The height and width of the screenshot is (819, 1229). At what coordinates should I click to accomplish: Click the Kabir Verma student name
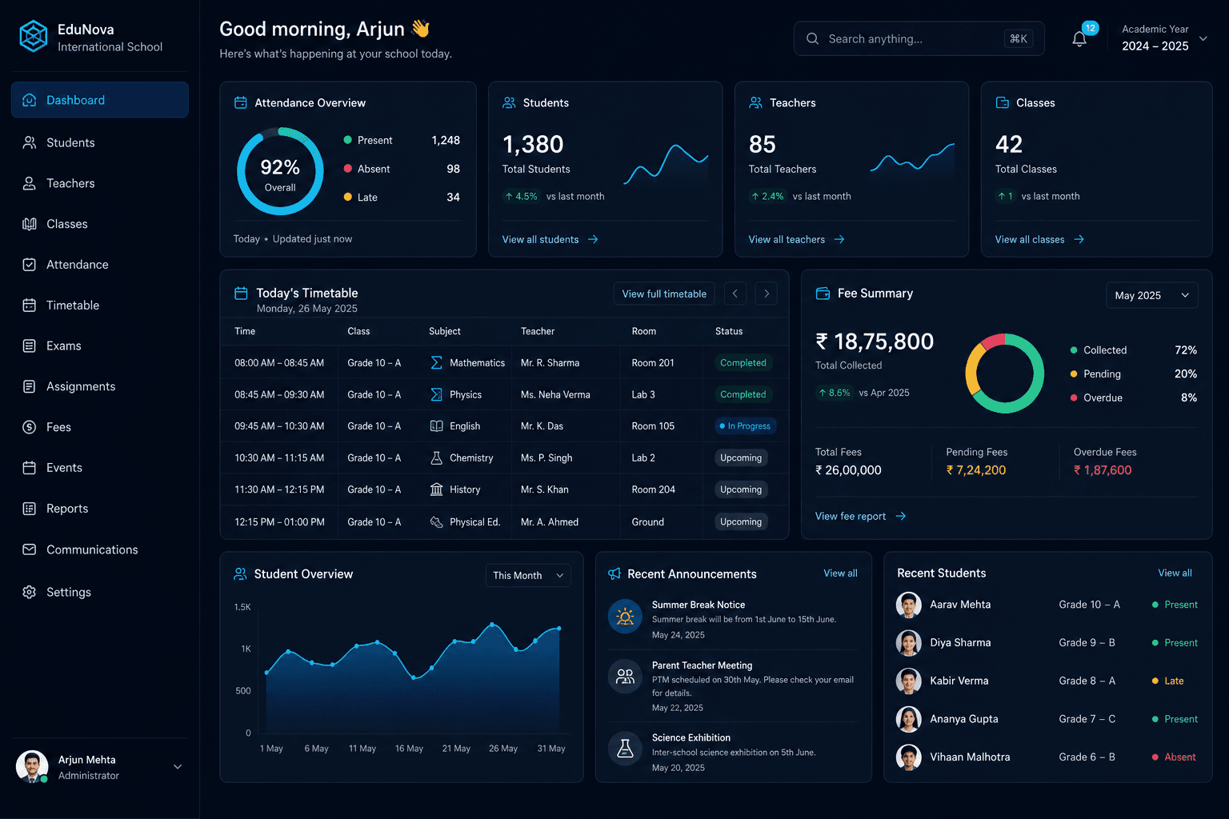[x=959, y=681]
